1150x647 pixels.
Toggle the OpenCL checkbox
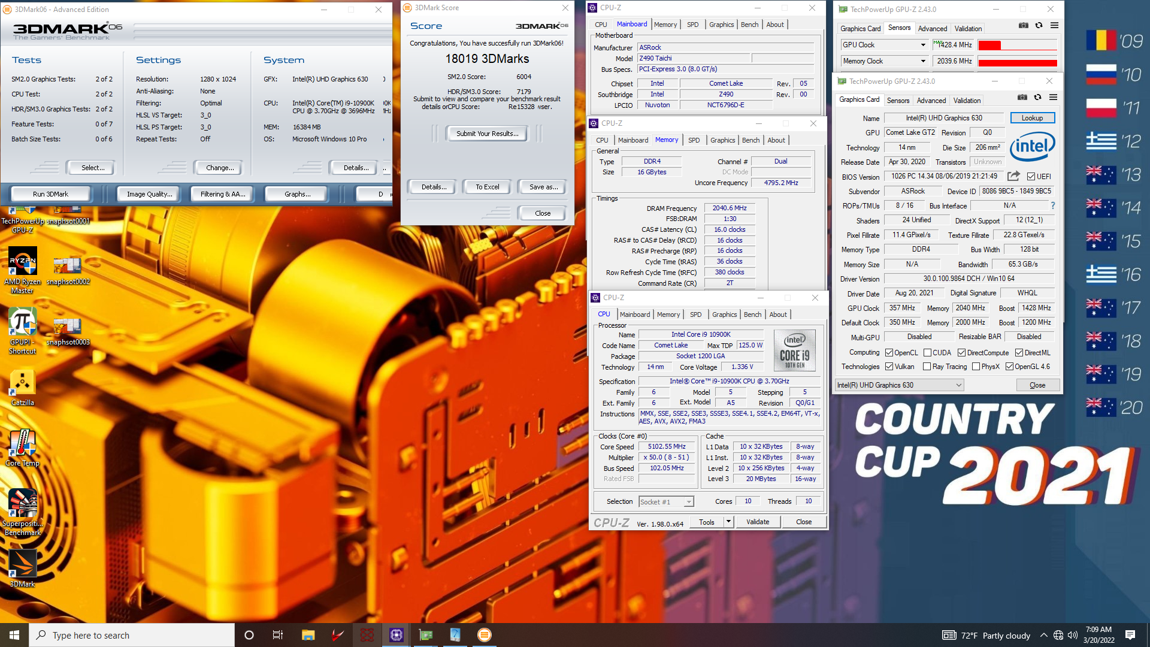(x=889, y=353)
